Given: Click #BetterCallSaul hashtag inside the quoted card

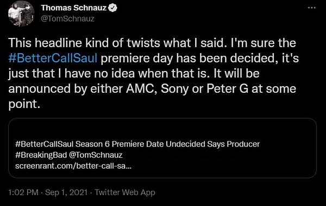Looking at the screenshot, I should click(x=45, y=144).
